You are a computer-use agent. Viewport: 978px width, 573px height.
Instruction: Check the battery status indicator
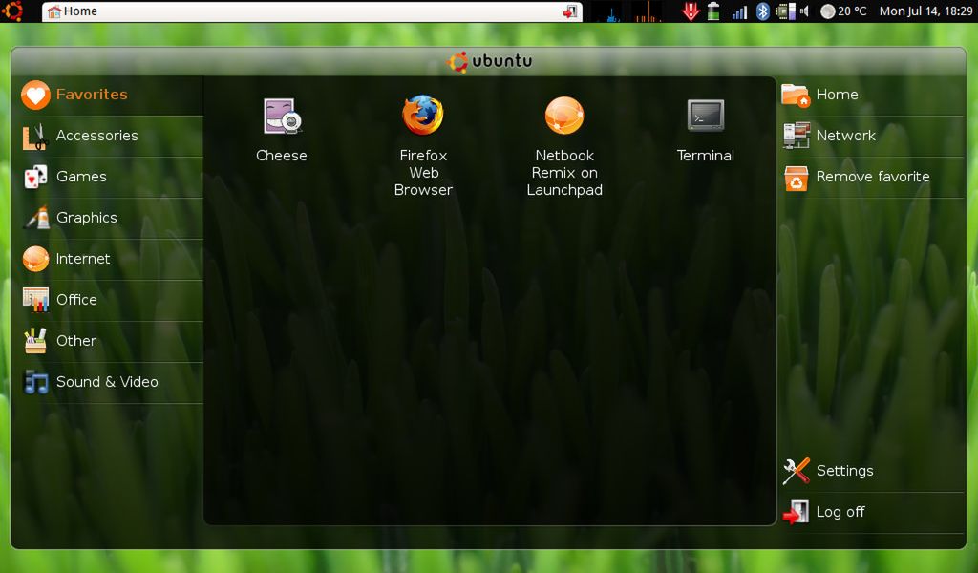[713, 11]
